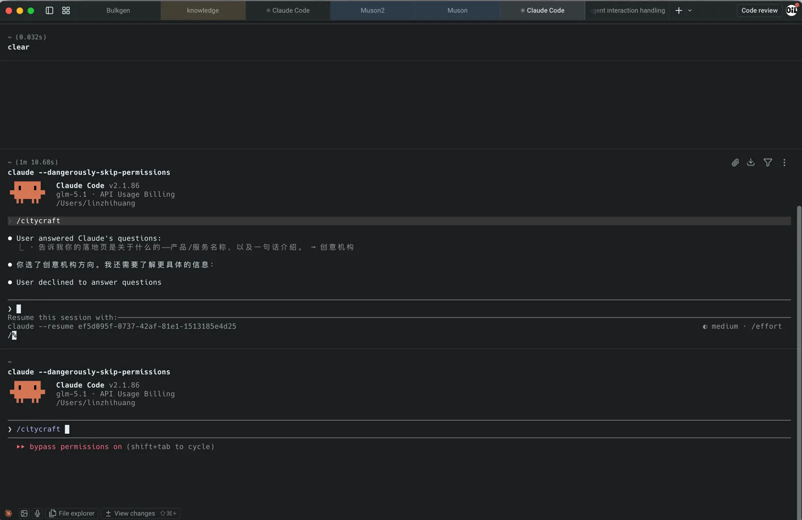This screenshot has width=802, height=520.
Task: Click the plus icon to add tab
Action: 679,10
